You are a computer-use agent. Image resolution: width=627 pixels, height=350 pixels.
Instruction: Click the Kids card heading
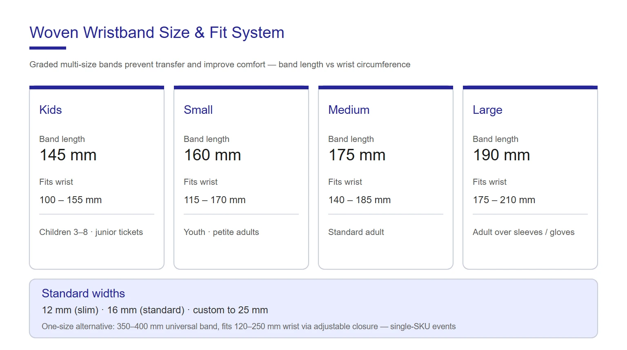(51, 110)
